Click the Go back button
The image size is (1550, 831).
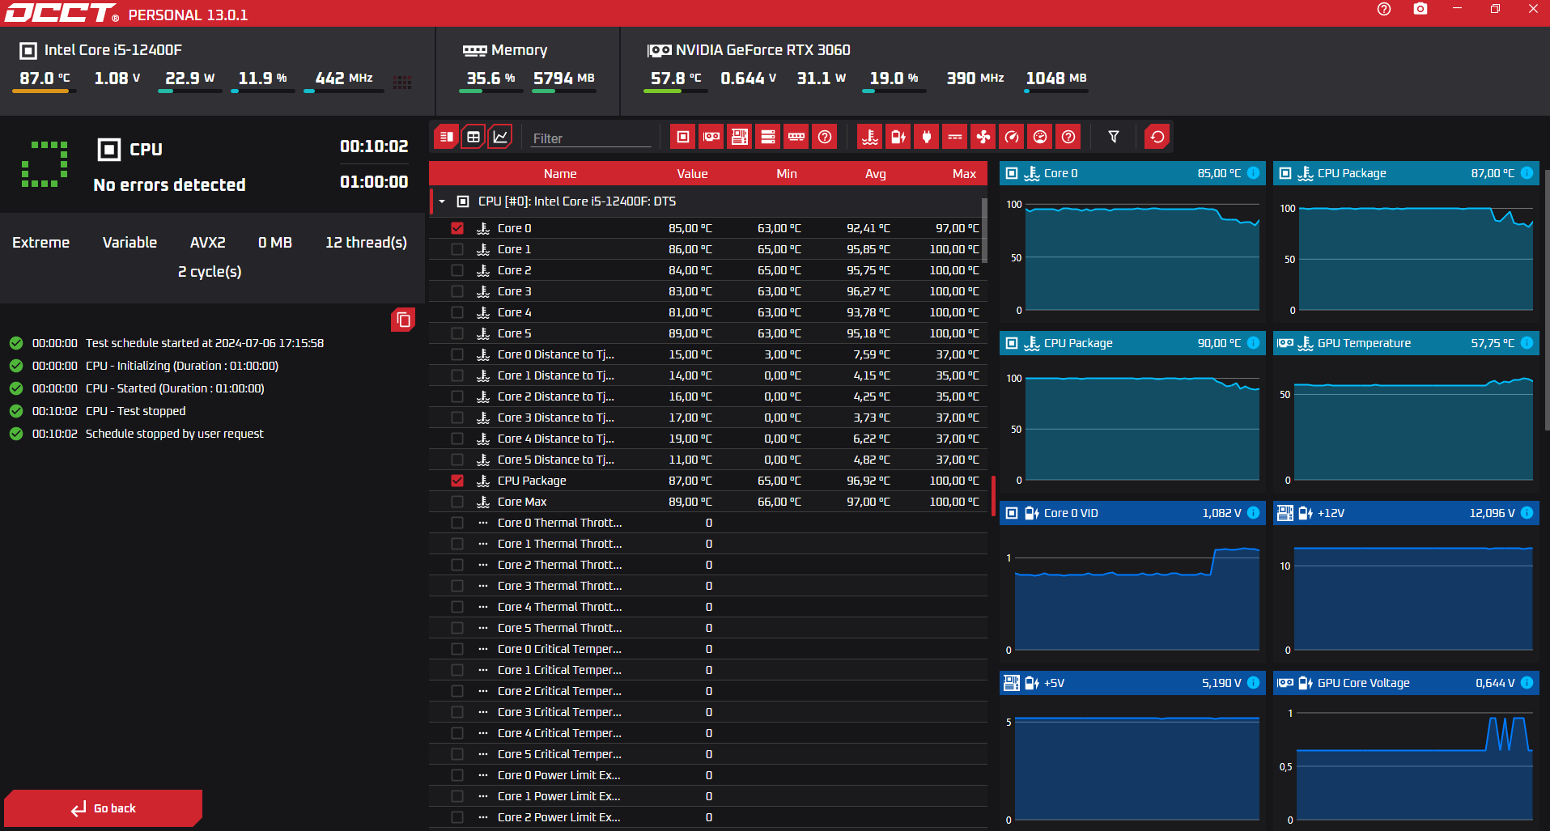pyautogui.click(x=103, y=808)
